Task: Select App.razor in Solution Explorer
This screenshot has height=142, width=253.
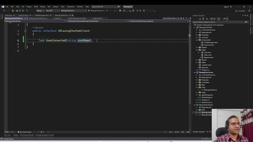Action: pos(205,67)
